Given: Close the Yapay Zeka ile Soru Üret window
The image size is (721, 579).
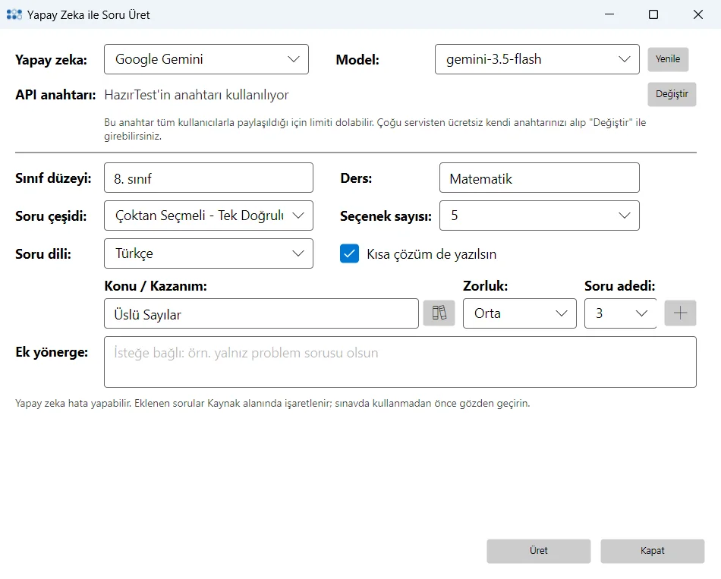Looking at the screenshot, I should pyautogui.click(x=697, y=14).
